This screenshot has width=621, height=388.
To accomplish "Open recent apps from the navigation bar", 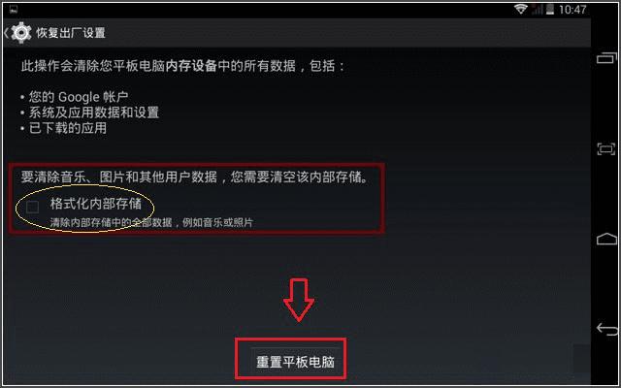I will tap(606, 58).
